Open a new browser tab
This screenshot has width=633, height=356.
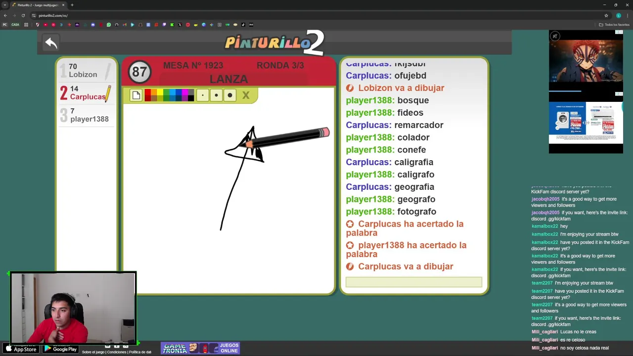[72, 5]
